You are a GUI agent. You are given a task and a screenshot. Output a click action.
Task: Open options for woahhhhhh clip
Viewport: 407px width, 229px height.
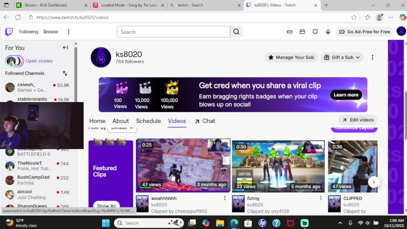click(x=224, y=198)
